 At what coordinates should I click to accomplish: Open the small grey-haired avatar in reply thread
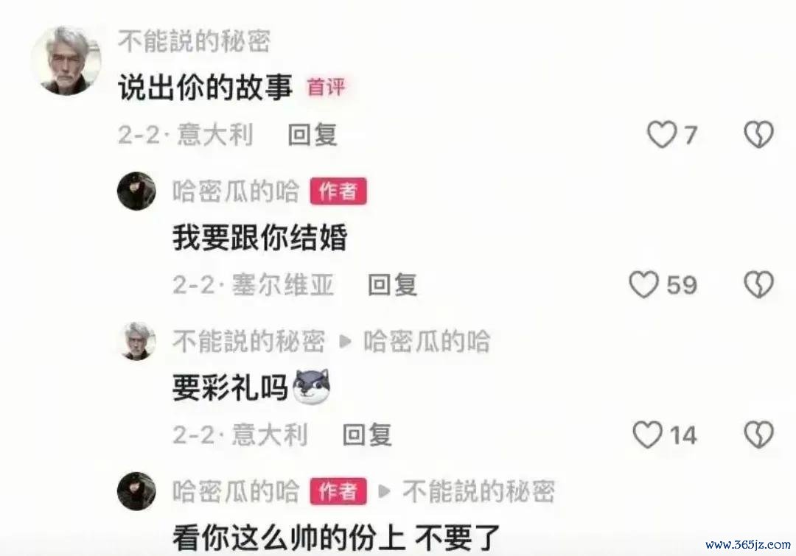click(138, 342)
